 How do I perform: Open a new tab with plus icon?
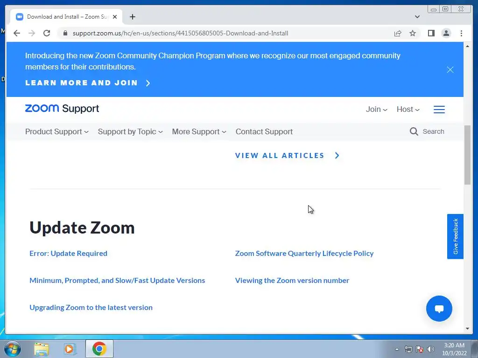coord(132,17)
